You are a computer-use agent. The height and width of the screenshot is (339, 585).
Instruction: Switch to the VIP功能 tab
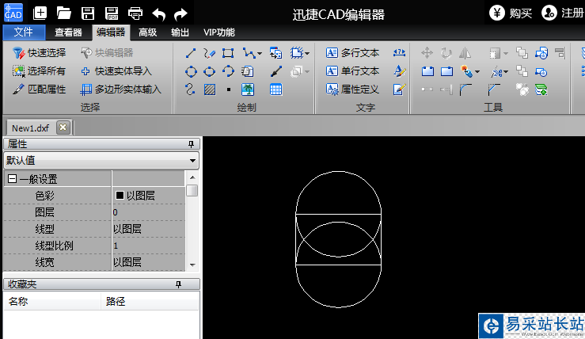tap(219, 32)
